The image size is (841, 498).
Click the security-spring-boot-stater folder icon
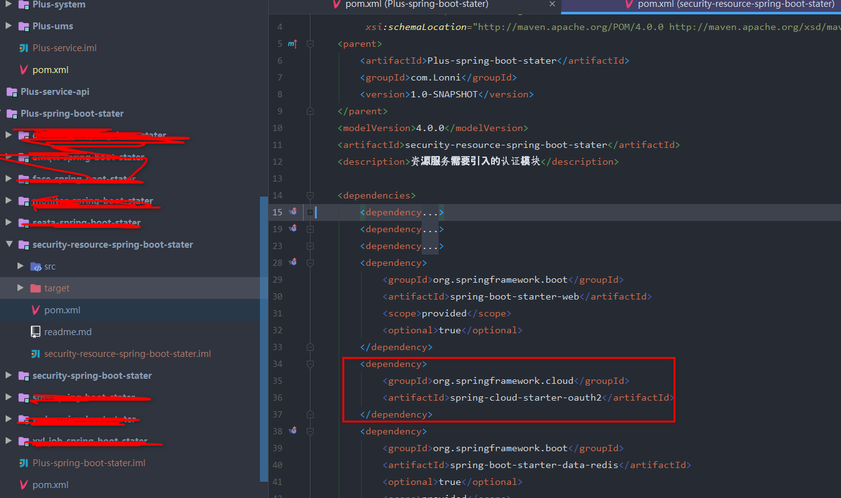24,376
